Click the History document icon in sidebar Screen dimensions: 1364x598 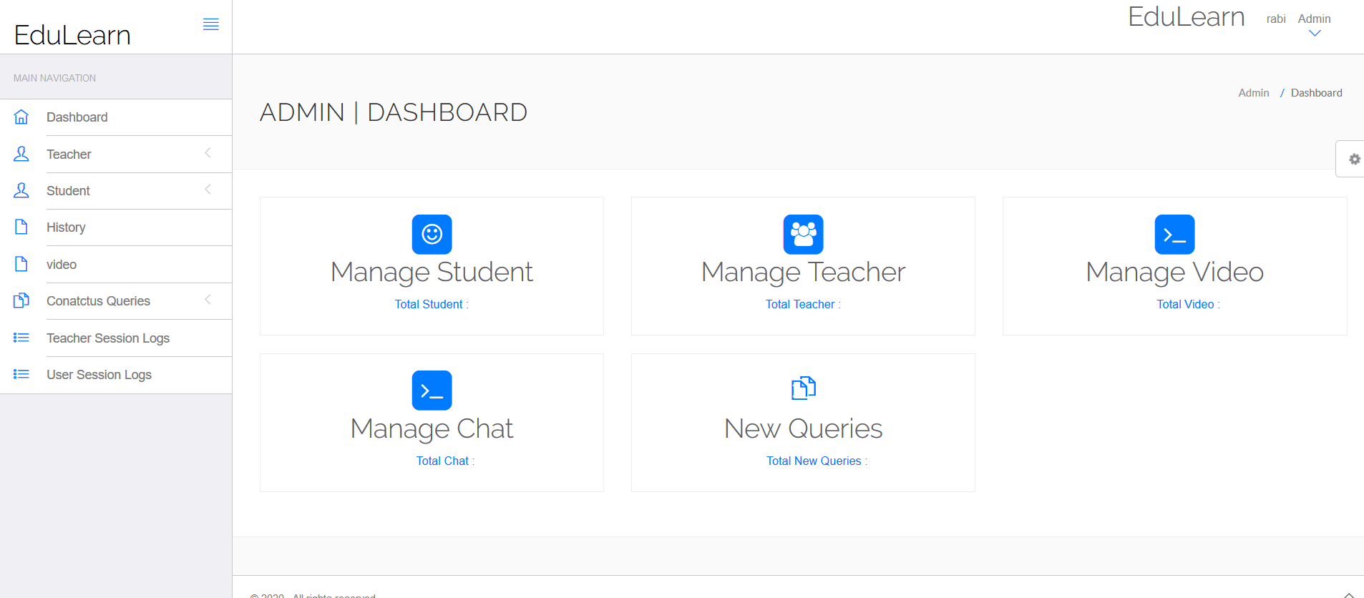tap(21, 226)
